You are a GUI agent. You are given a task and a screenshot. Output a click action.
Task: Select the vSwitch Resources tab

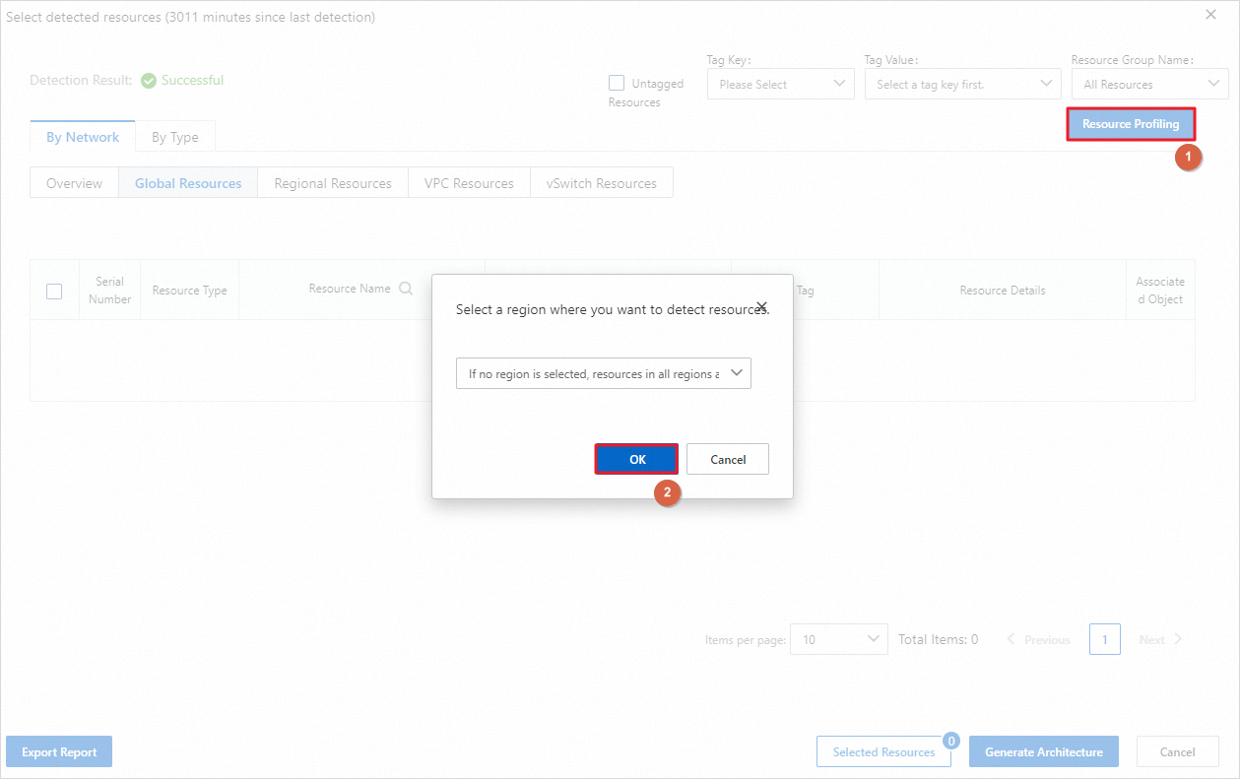pos(602,183)
